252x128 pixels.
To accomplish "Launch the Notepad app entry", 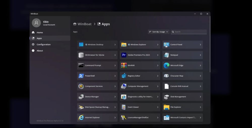I will click(x=182, y=55).
